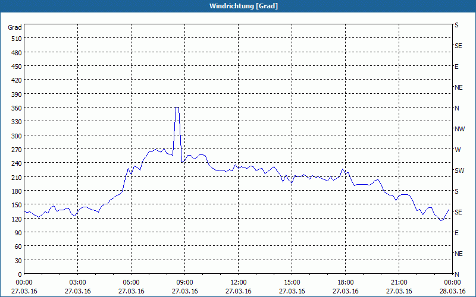
Task: Select the Grad axis unit label
Action: pyautogui.click(x=15, y=27)
